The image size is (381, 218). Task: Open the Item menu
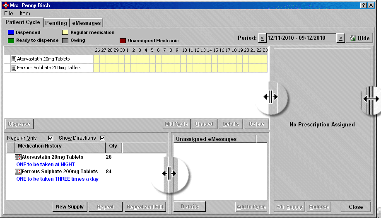coord(25,14)
